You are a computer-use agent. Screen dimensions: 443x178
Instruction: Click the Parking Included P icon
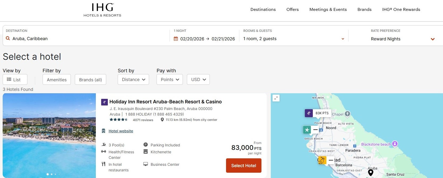(146, 145)
